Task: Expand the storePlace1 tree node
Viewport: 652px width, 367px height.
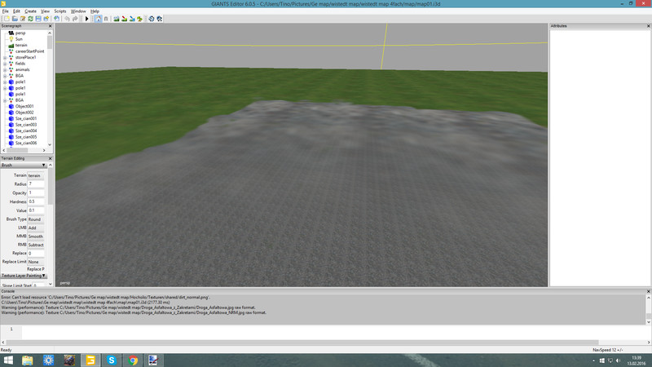Action: pyautogui.click(x=5, y=58)
